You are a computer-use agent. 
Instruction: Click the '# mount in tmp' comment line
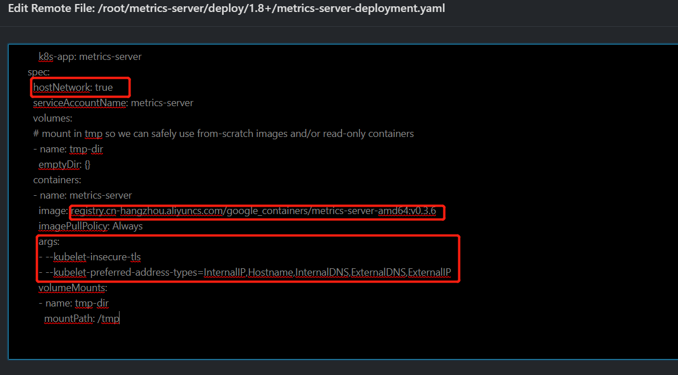[x=224, y=134]
